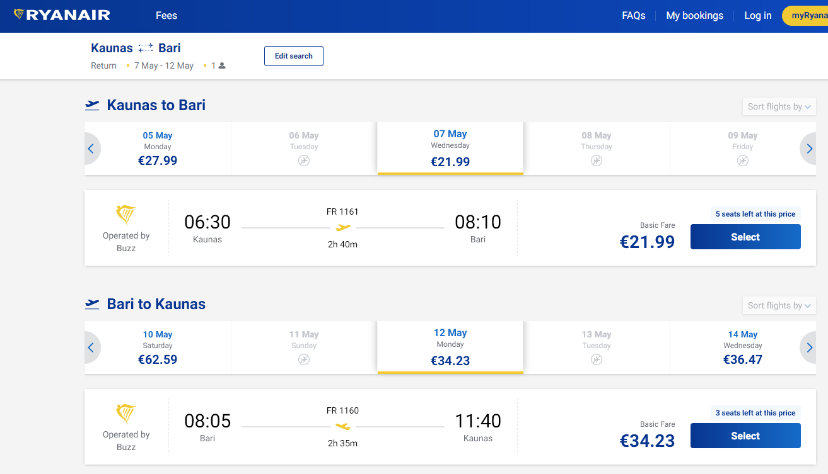828x474 pixels.
Task: Open Sort flights by for return flights
Action: (779, 305)
